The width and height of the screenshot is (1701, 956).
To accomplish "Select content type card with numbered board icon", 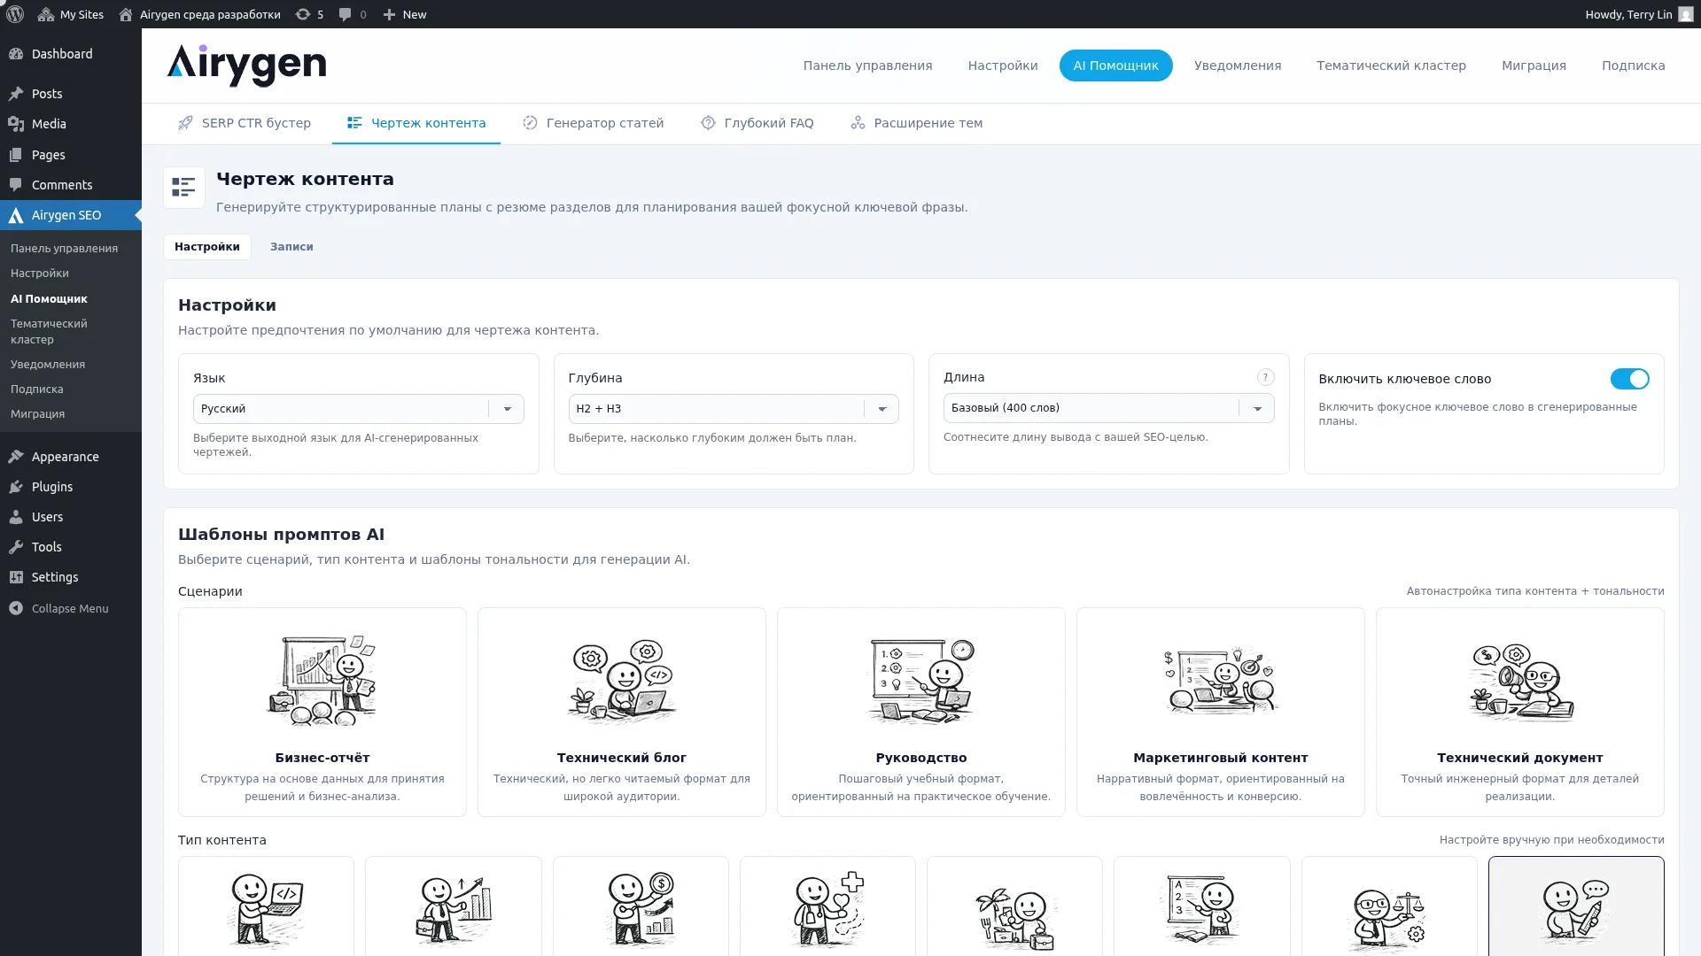I will [x=1202, y=906].
